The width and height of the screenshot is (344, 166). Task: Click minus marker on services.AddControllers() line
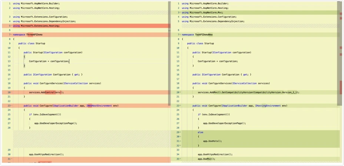click(x=11, y=92)
